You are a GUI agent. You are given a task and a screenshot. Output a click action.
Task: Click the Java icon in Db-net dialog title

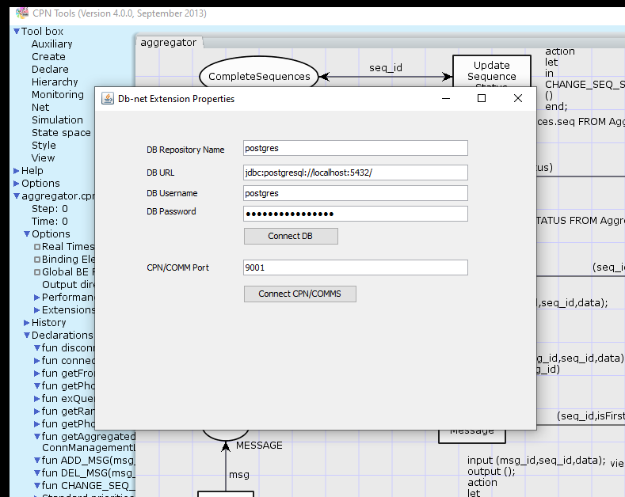click(x=107, y=98)
